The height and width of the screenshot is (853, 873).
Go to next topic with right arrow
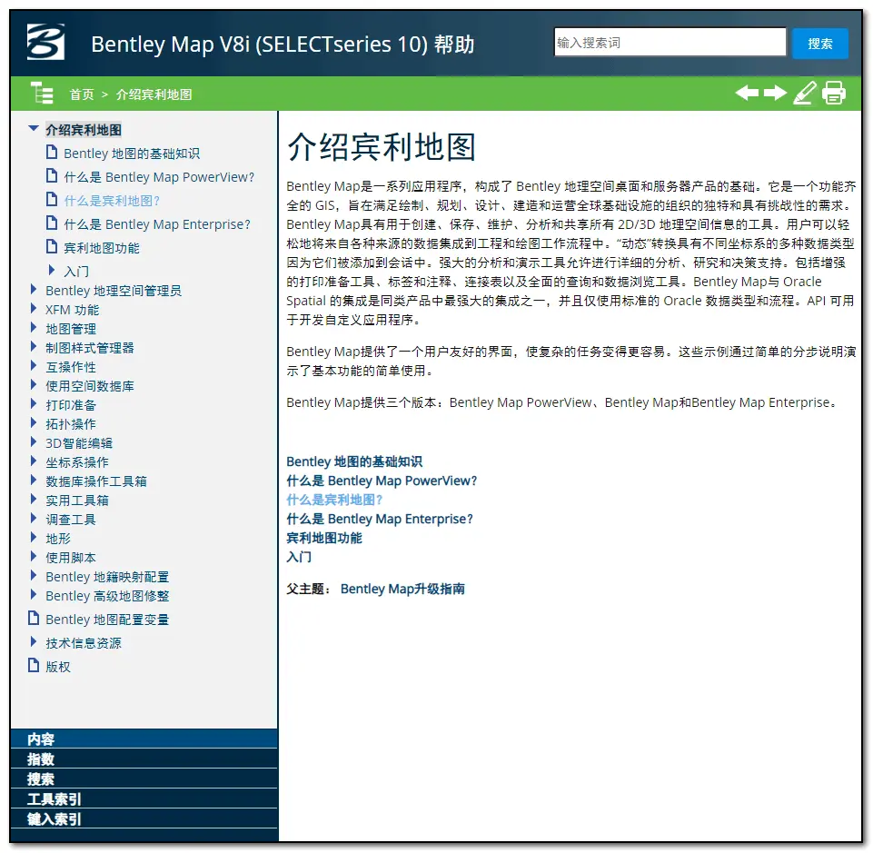pyautogui.click(x=775, y=93)
